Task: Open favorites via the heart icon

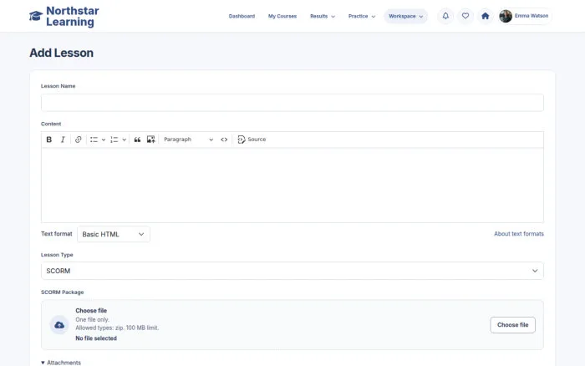Action: 465,16
